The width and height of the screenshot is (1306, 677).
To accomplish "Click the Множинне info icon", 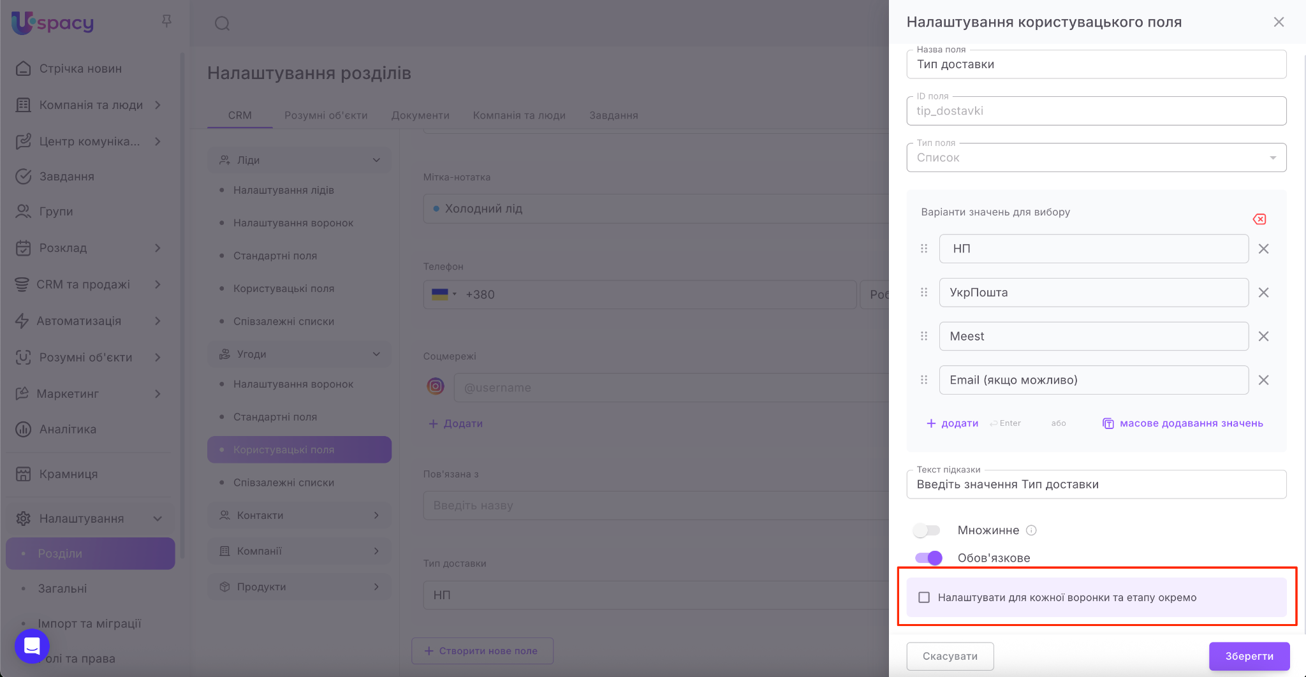I will point(1031,530).
